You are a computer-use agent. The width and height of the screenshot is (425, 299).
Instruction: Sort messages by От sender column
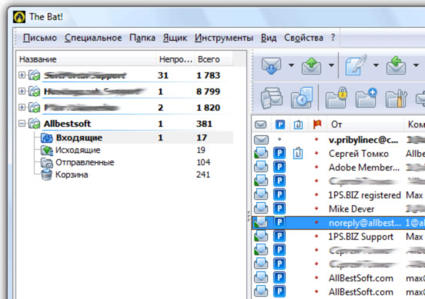(365, 125)
